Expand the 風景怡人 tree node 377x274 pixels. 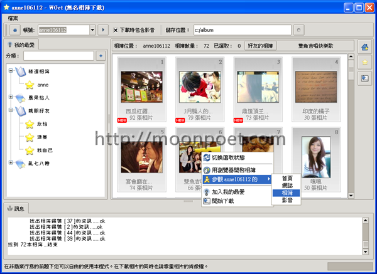pos(11,97)
